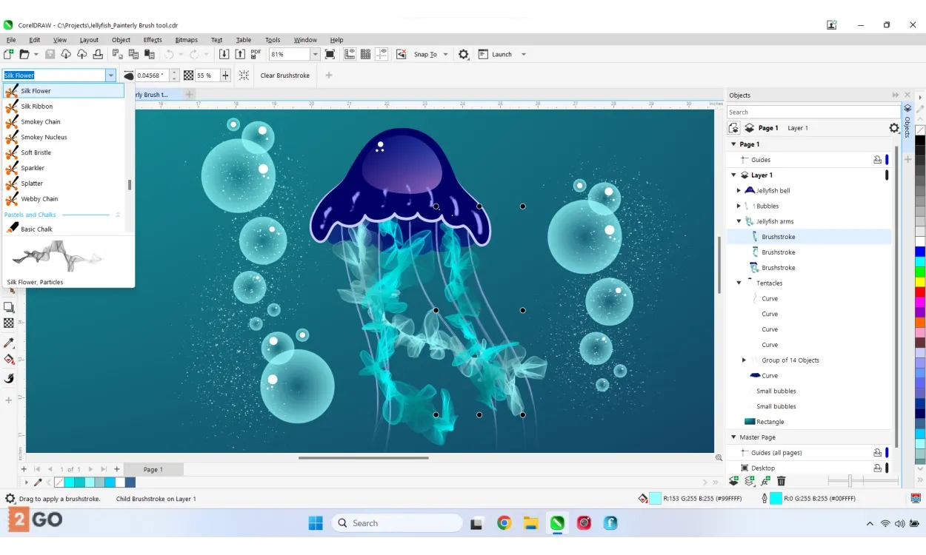Open the Bitmaps menu
This screenshot has width=926, height=555.
tap(186, 40)
